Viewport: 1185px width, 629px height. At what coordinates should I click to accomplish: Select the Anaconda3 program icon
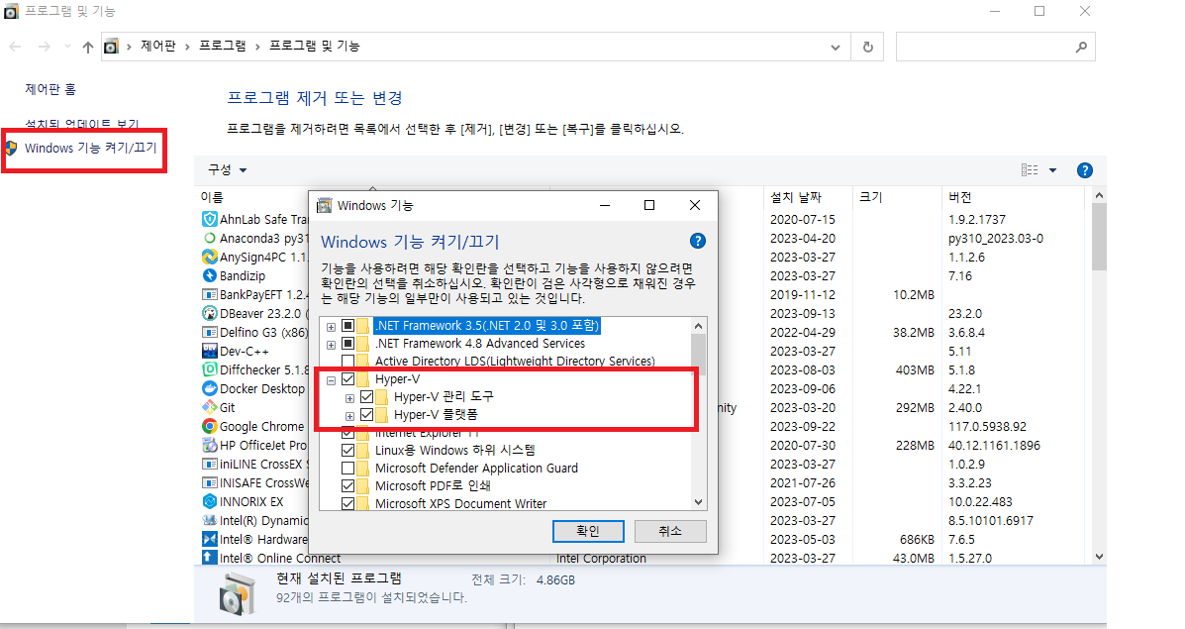[209, 238]
